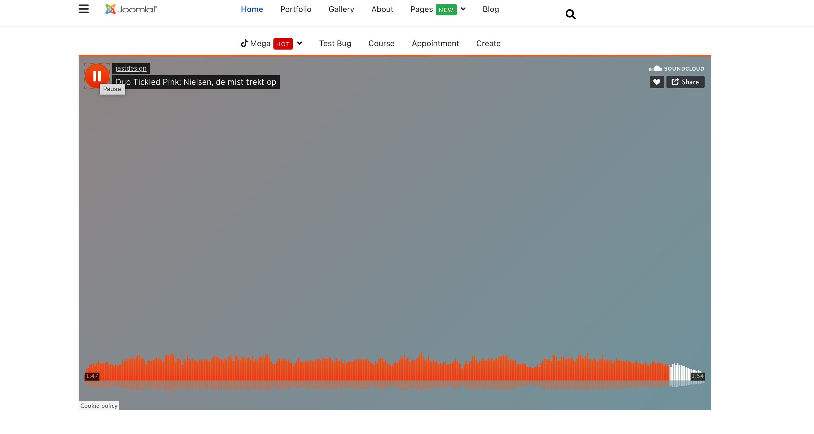Open the jastdesign artist link
Screen dimensions: 814x434
(x=131, y=68)
